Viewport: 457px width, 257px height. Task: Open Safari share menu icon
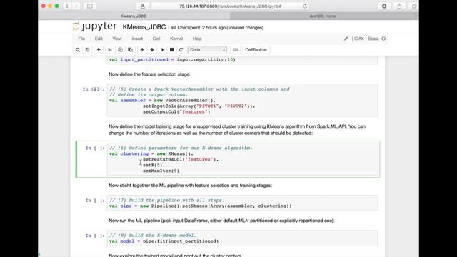click(x=399, y=6)
